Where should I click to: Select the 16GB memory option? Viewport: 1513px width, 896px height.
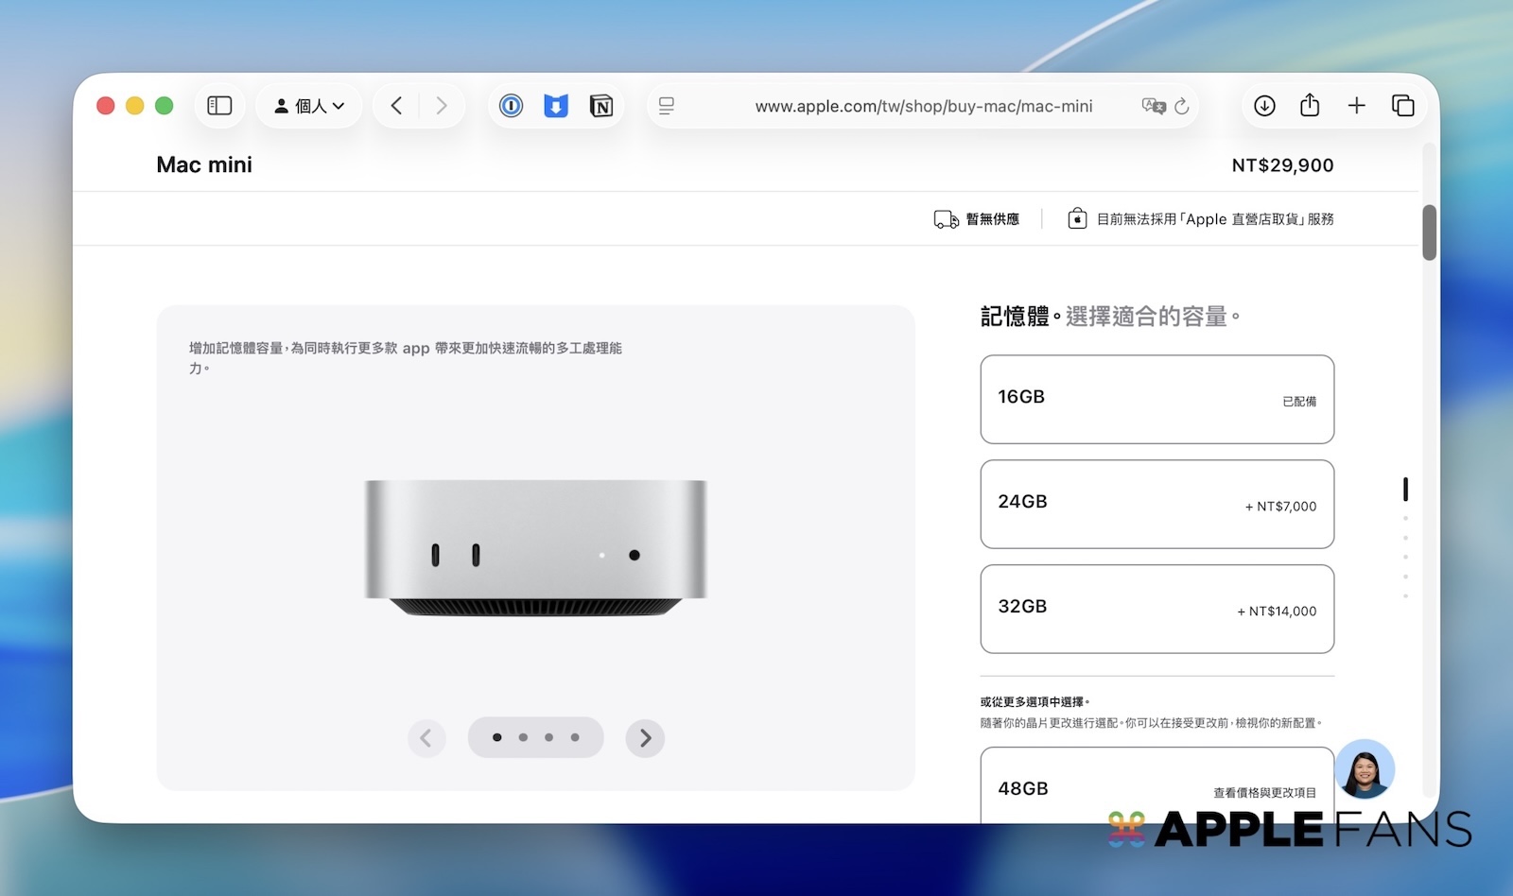click(1157, 399)
